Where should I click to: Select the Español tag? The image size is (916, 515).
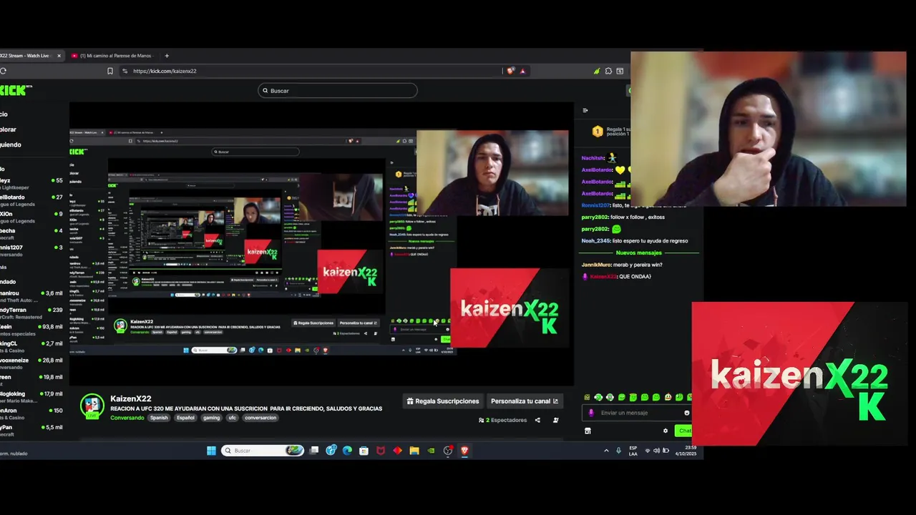pos(185,418)
